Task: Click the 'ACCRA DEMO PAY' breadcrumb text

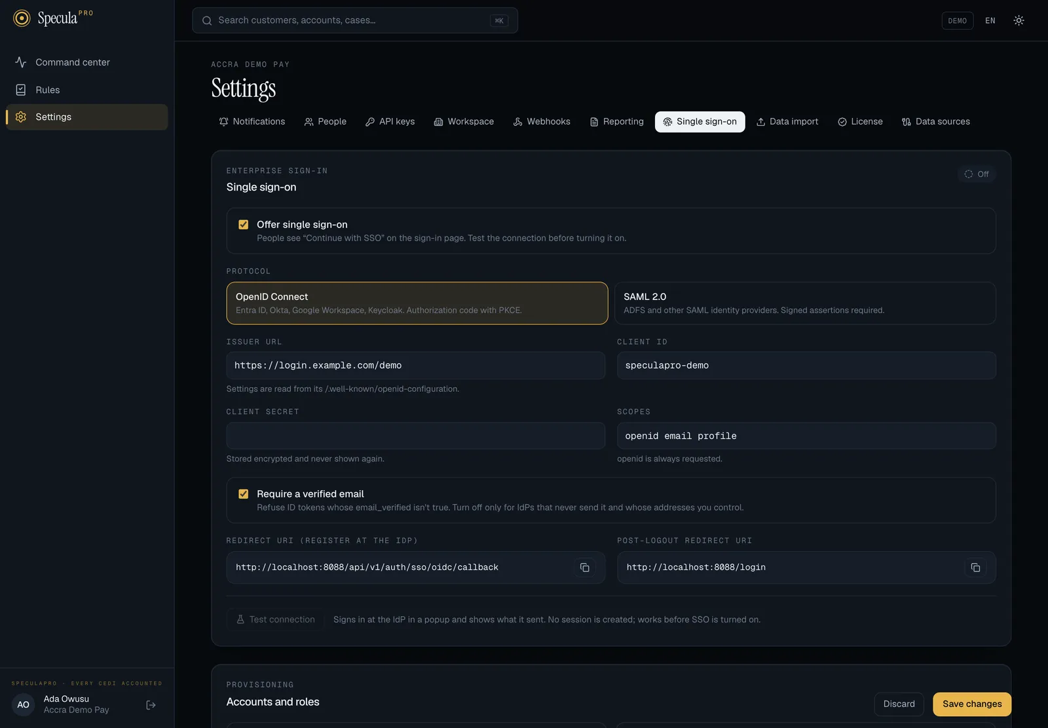Action: coord(250,64)
